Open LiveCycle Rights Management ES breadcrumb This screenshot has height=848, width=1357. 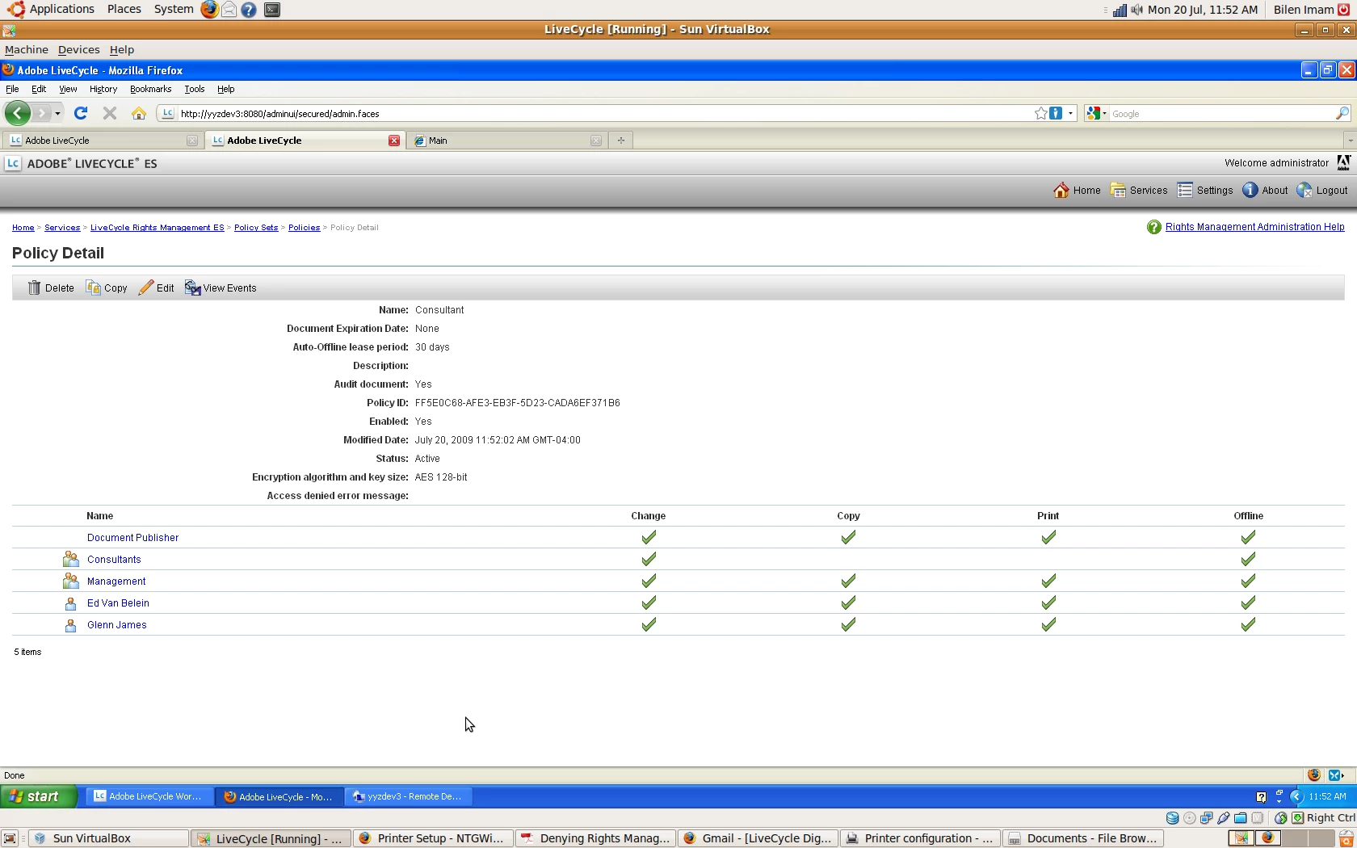[x=157, y=228]
